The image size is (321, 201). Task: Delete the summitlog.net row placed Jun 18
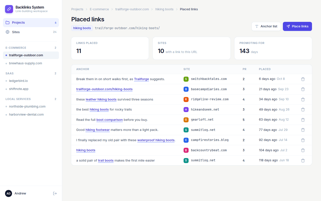click(303, 161)
